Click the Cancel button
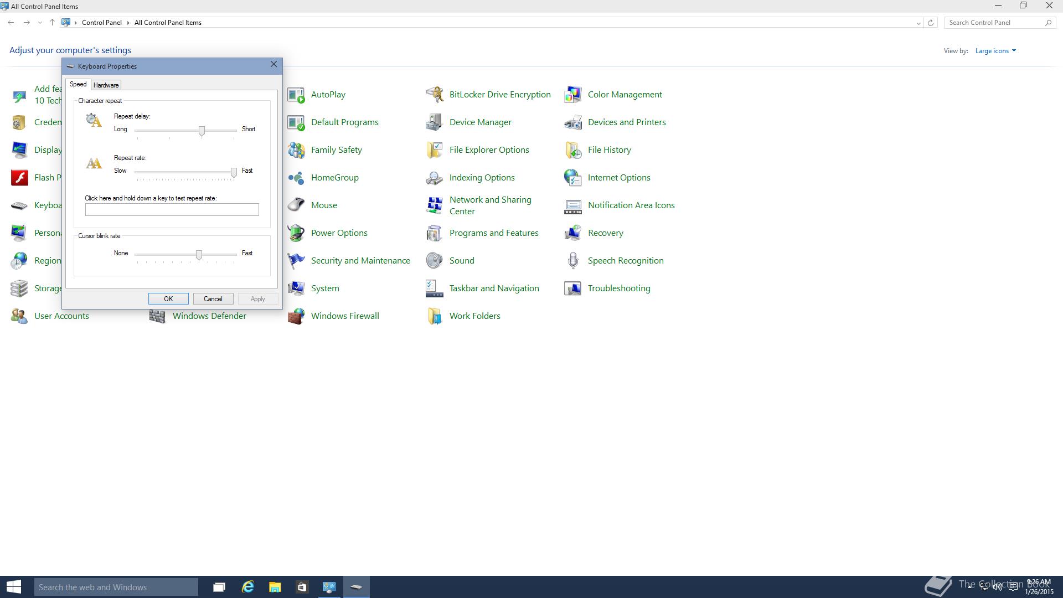1063x598 pixels. [x=213, y=299]
